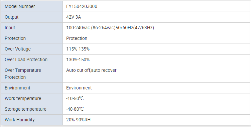Select the 130%-150% overload value
This screenshot has height=127, width=251.
[78, 60]
